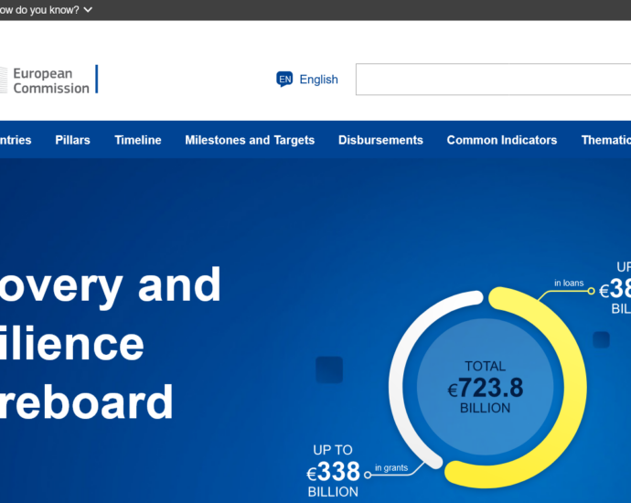Go to the Timeline page
The image size is (631, 503).
point(137,140)
